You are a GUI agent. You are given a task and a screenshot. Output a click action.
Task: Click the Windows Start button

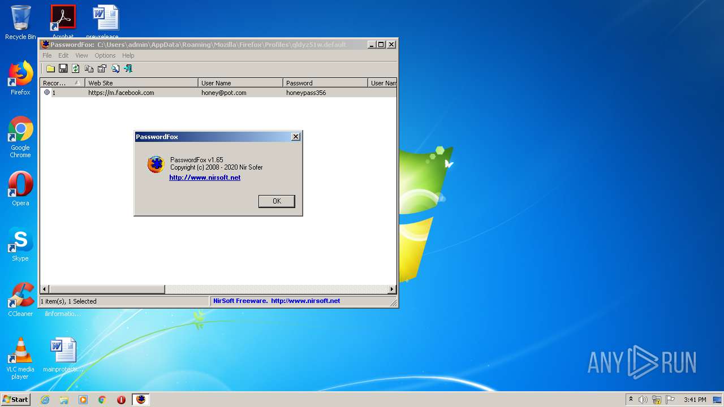(15, 400)
